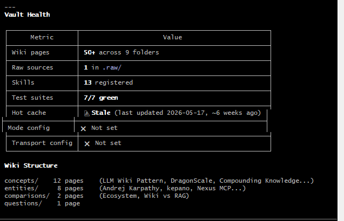Click the 'concepts/' folder name
The image size is (344, 221).
point(21,181)
